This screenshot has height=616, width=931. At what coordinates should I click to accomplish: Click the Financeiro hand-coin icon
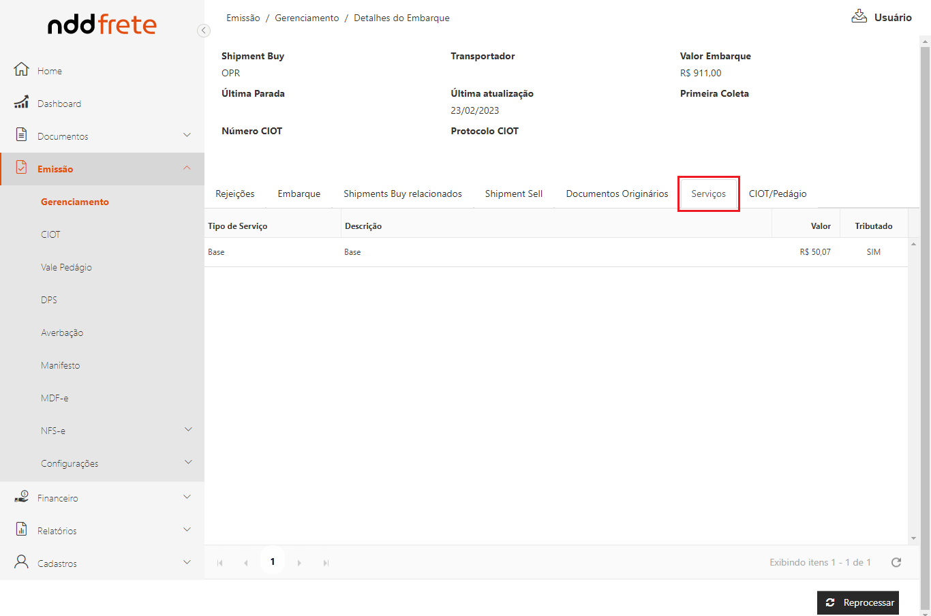[x=21, y=497]
